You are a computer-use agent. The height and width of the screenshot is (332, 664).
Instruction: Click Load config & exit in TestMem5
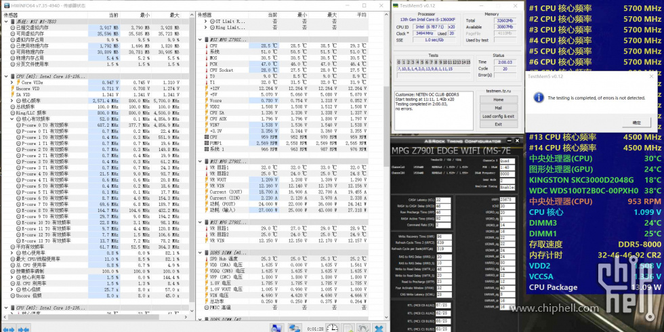click(x=498, y=116)
